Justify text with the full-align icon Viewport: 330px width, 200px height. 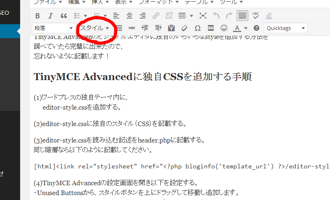119,28
